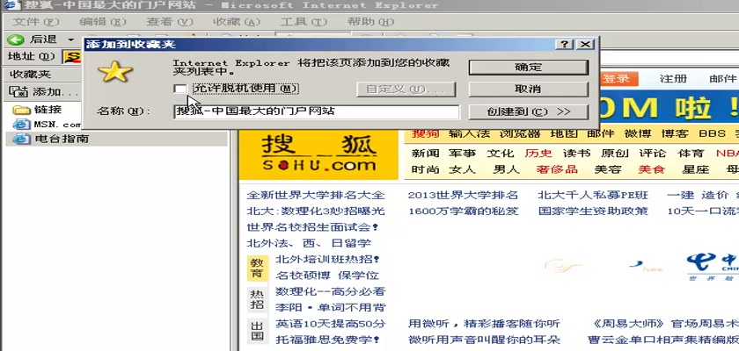Confirm with the 确定 button

tap(529, 68)
